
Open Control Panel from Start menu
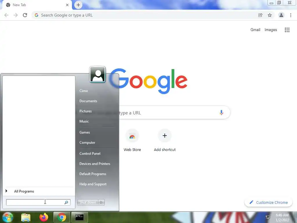tap(90, 154)
